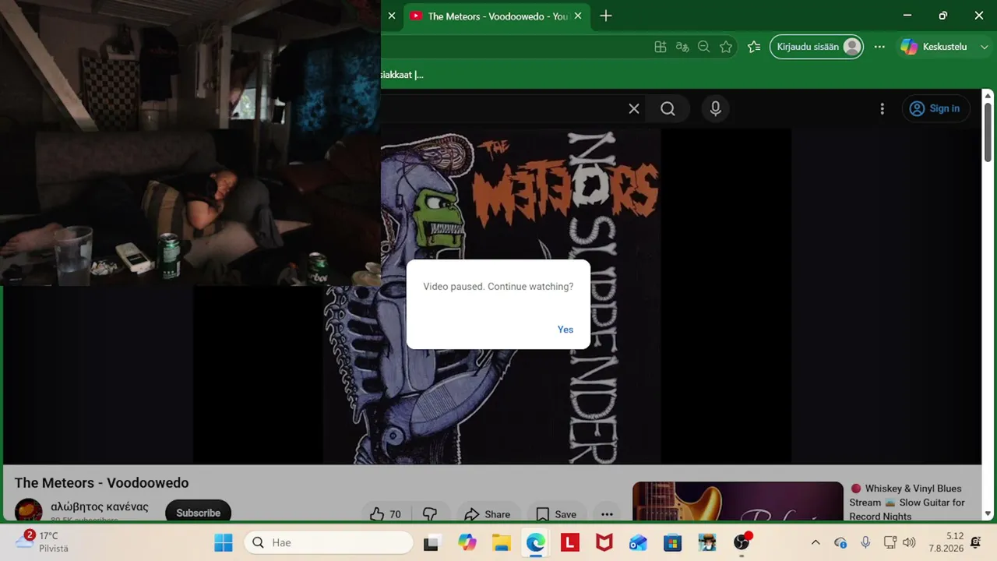The height and width of the screenshot is (561, 997).
Task: Open YouTube settings three-dot menu
Action: 882,109
